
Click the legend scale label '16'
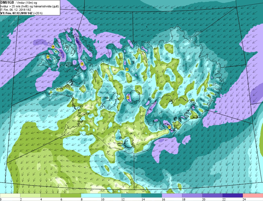tap(163, 199)
